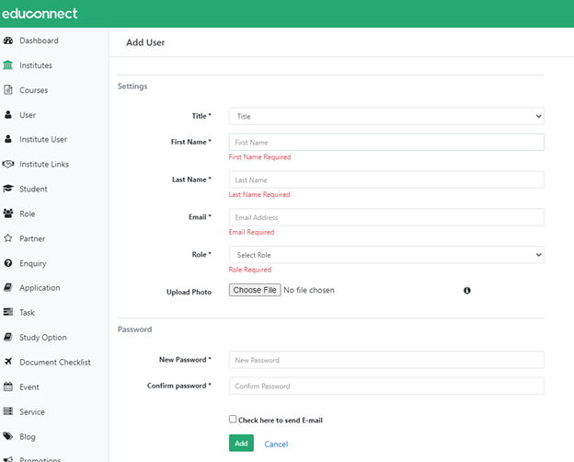
Task: Click the Dashboard gauge icon in sidebar
Action: (x=8, y=40)
